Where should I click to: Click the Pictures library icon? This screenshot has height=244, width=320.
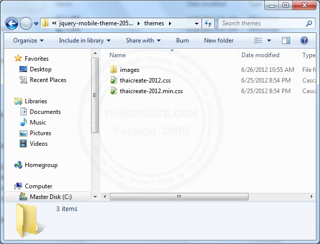23,133
